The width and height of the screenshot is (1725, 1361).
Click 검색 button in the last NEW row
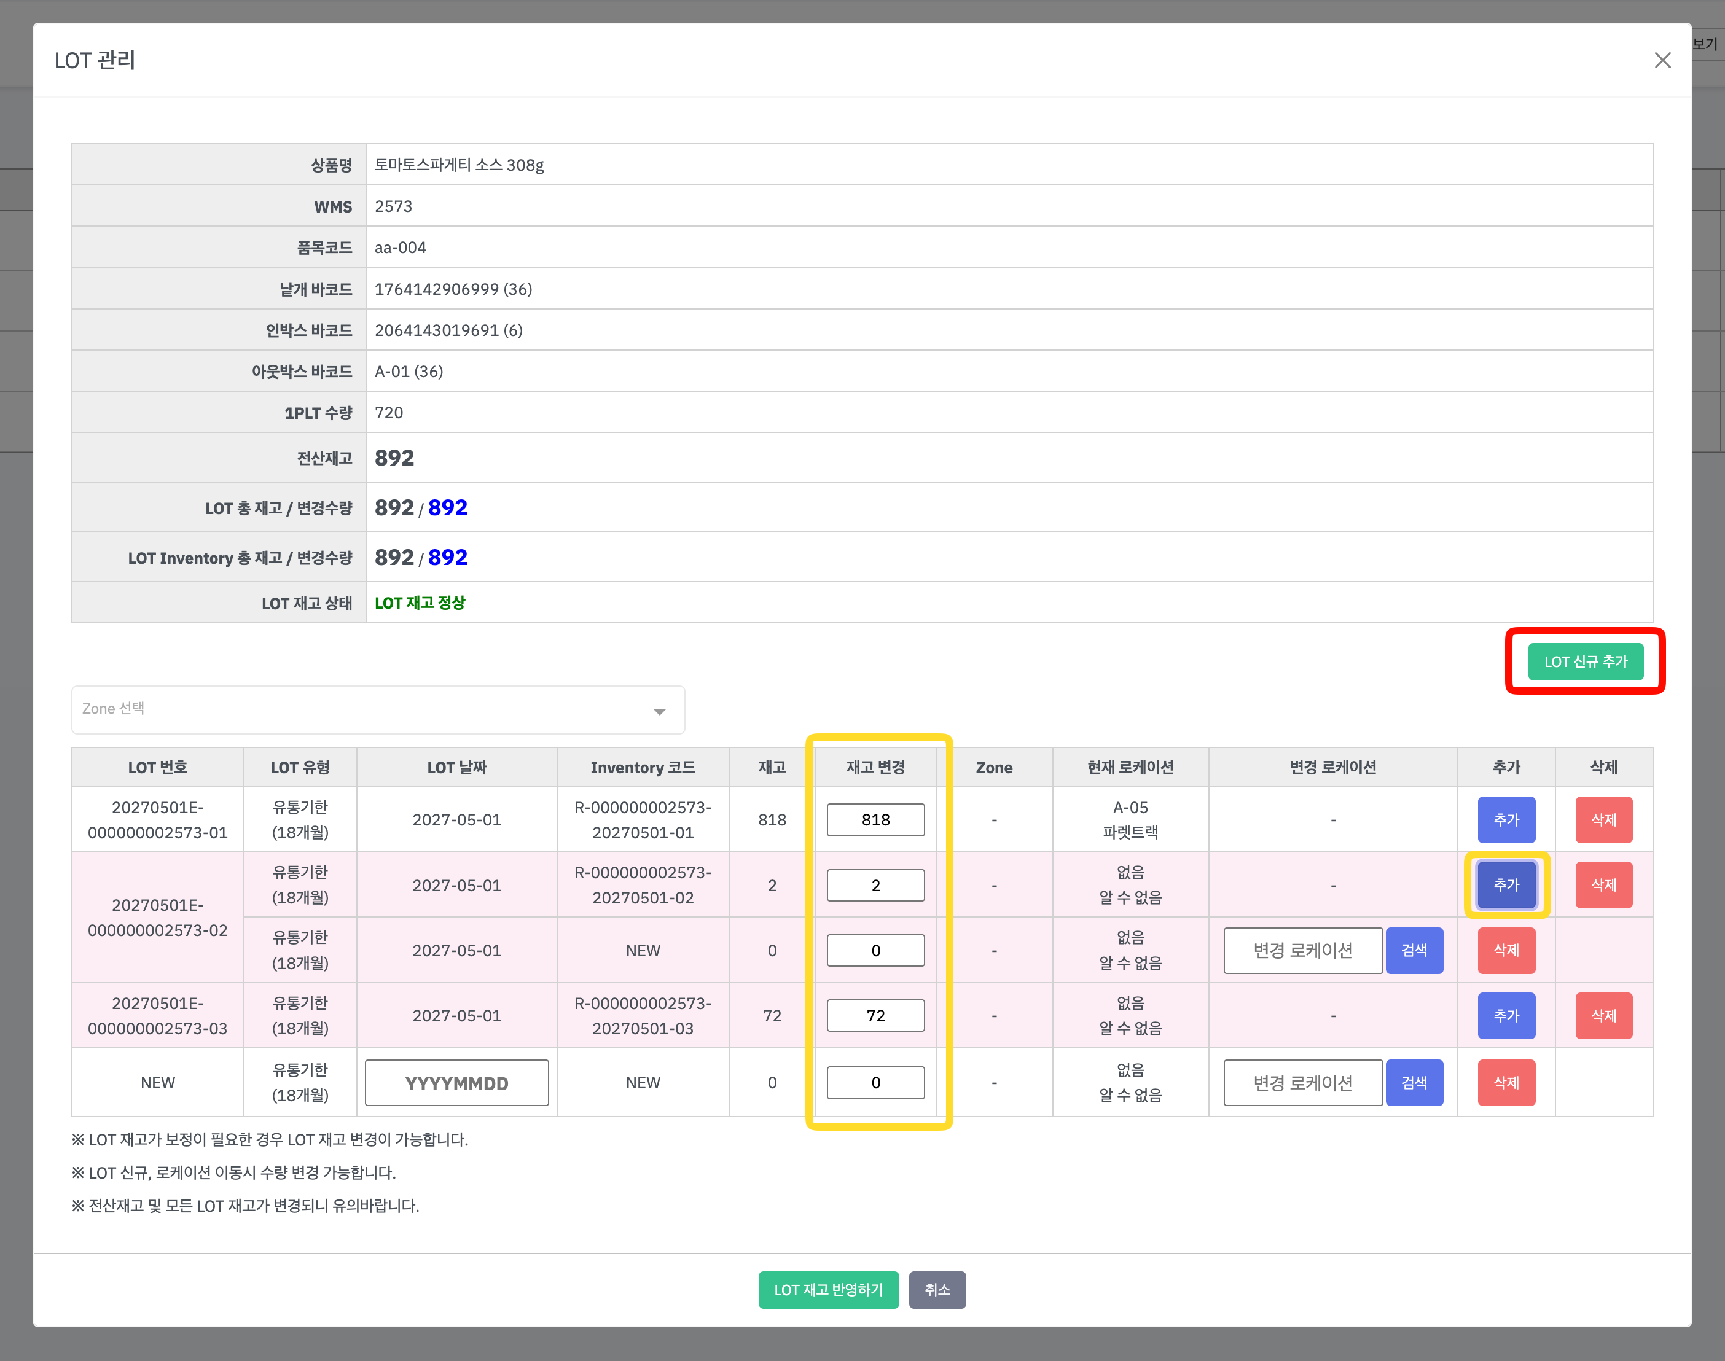[x=1414, y=1082]
